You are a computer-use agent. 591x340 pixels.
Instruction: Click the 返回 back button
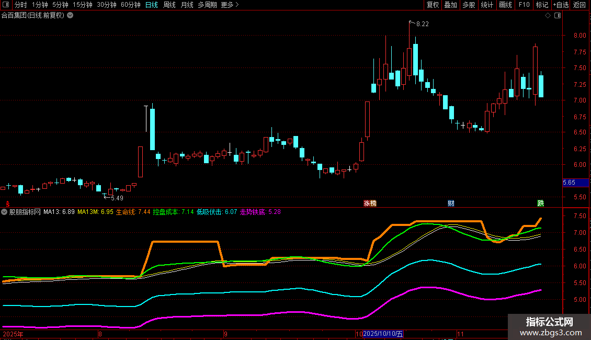pyautogui.click(x=579, y=5)
